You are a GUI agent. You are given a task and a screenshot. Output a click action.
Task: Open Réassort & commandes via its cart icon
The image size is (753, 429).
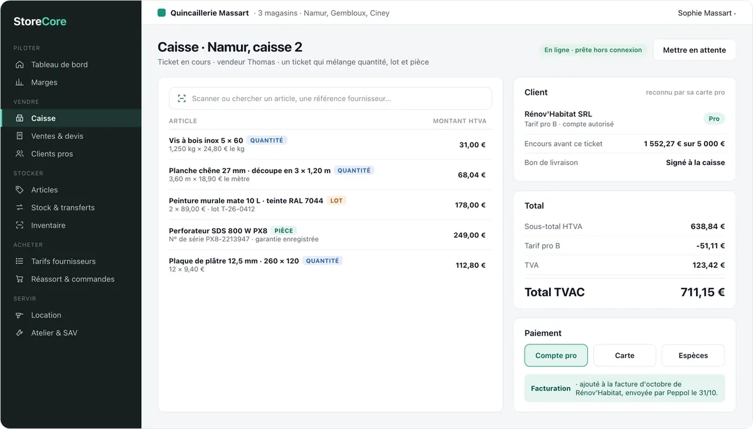click(19, 279)
